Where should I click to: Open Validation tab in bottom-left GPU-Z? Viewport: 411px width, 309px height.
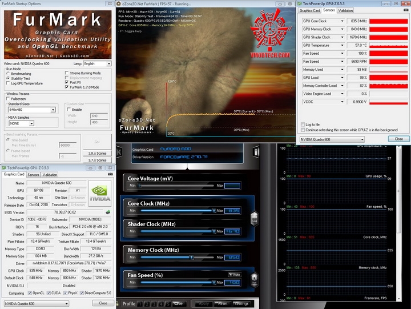pyautogui.click(x=50, y=175)
